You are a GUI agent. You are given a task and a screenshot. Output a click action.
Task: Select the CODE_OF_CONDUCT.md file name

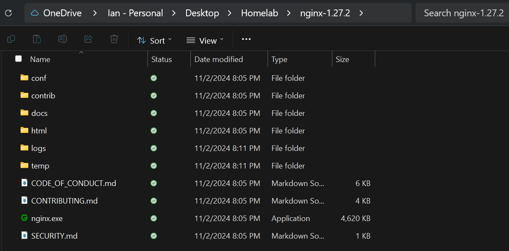point(74,183)
